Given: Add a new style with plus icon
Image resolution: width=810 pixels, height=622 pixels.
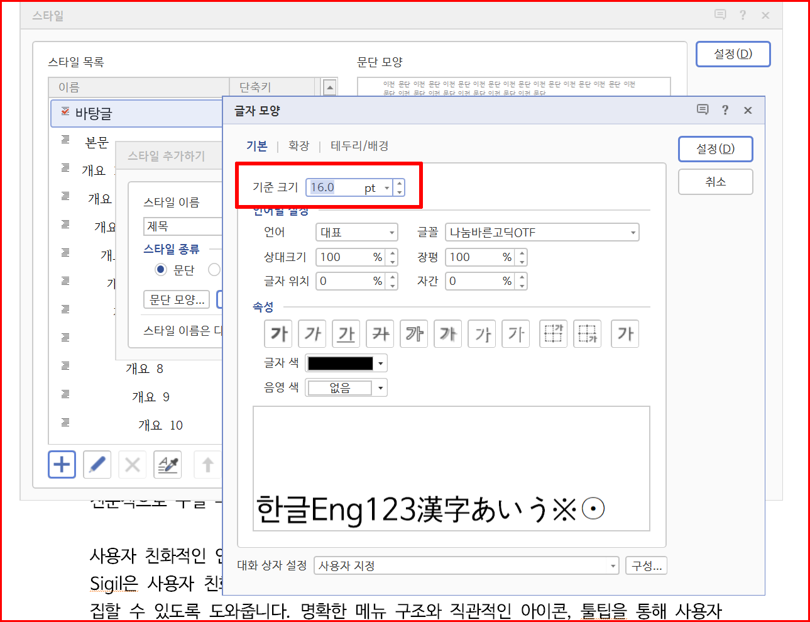Looking at the screenshot, I should click(62, 465).
